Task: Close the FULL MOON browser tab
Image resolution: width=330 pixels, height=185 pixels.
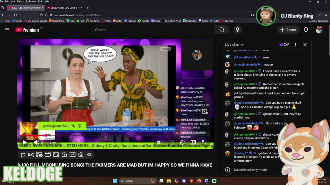Action: point(42,8)
